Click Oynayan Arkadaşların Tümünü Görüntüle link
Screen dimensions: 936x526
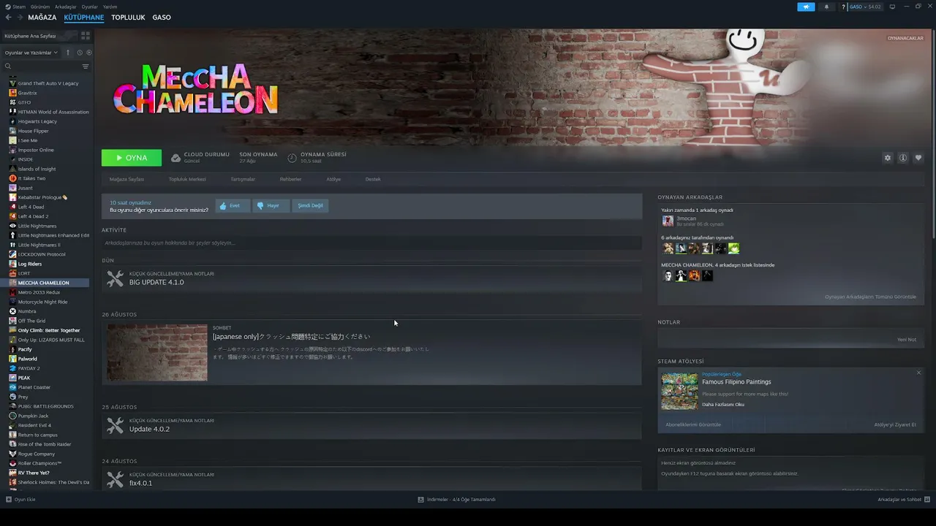pyautogui.click(x=870, y=297)
